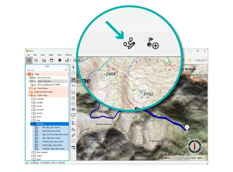233x172 pixels.
Task: Expand the Australia folder
Action: [32, 99]
